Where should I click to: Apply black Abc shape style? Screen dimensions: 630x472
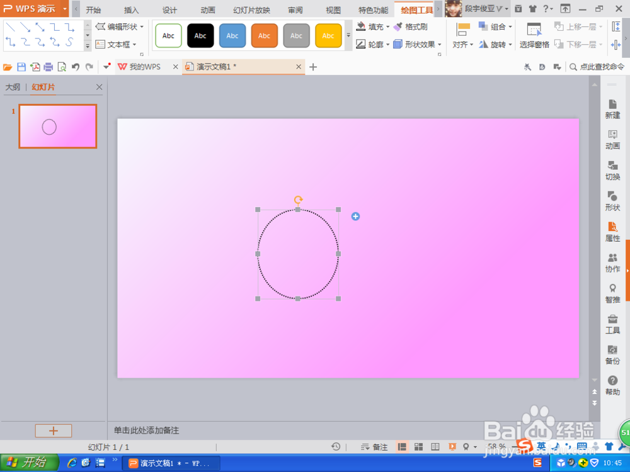click(200, 36)
